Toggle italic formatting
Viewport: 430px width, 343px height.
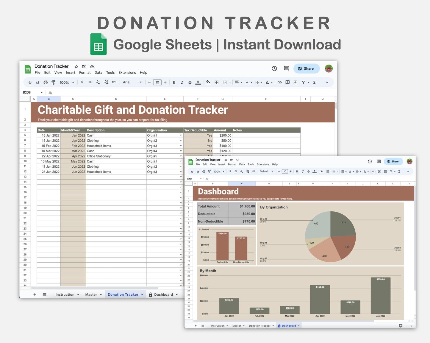[x=182, y=82]
